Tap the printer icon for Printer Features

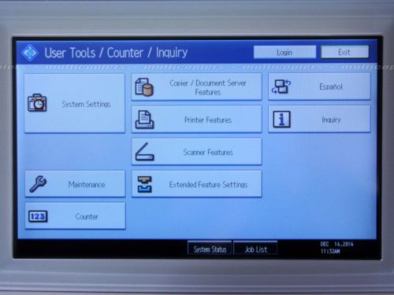click(x=144, y=120)
